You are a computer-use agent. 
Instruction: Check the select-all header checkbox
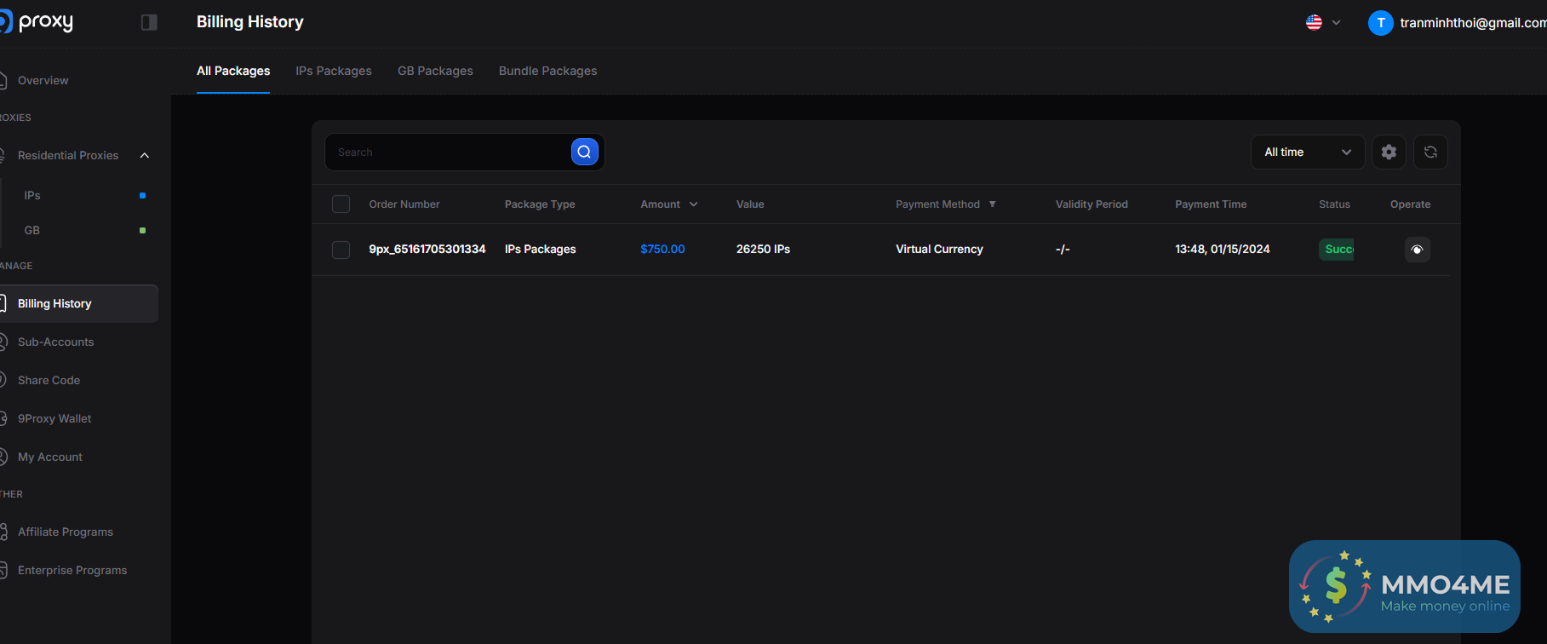coord(341,204)
